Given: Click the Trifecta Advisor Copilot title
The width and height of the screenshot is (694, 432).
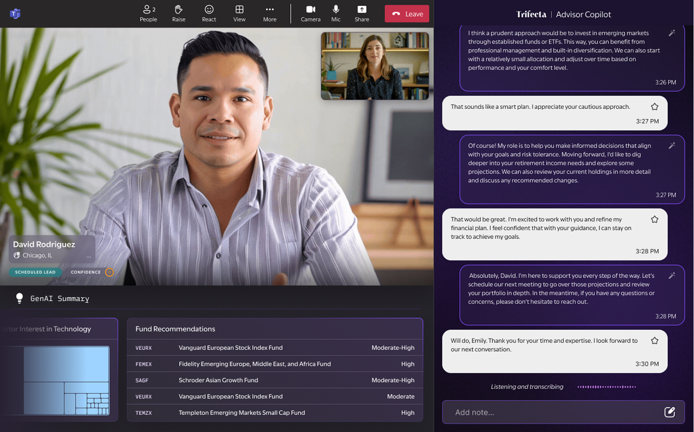Looking at the screenshot, I should (563, 14).
